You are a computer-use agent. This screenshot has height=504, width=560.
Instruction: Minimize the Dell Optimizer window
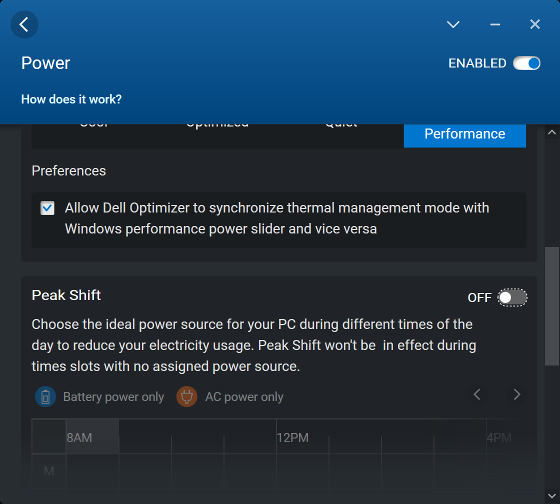pyautogui.click(x=495, y=24)
